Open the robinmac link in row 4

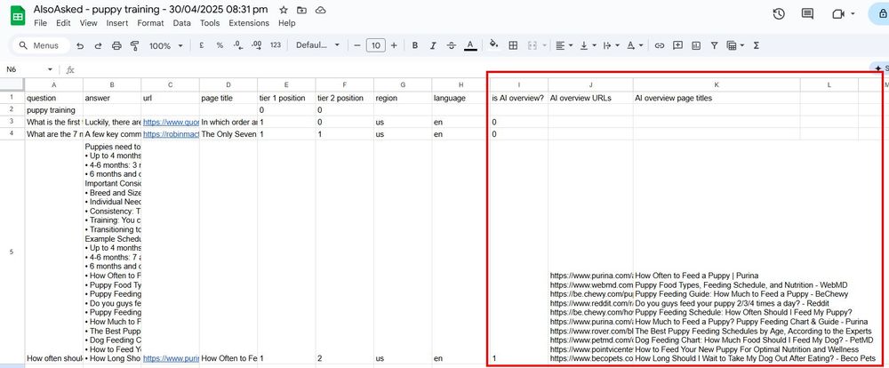[171, 134]
